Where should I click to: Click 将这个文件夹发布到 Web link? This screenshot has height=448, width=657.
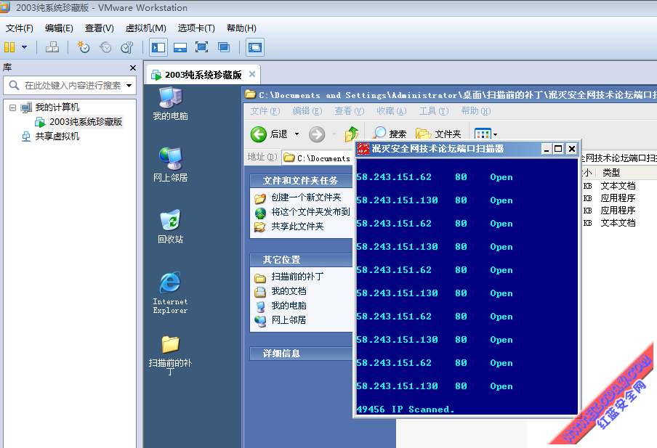(x=310, y=212)
